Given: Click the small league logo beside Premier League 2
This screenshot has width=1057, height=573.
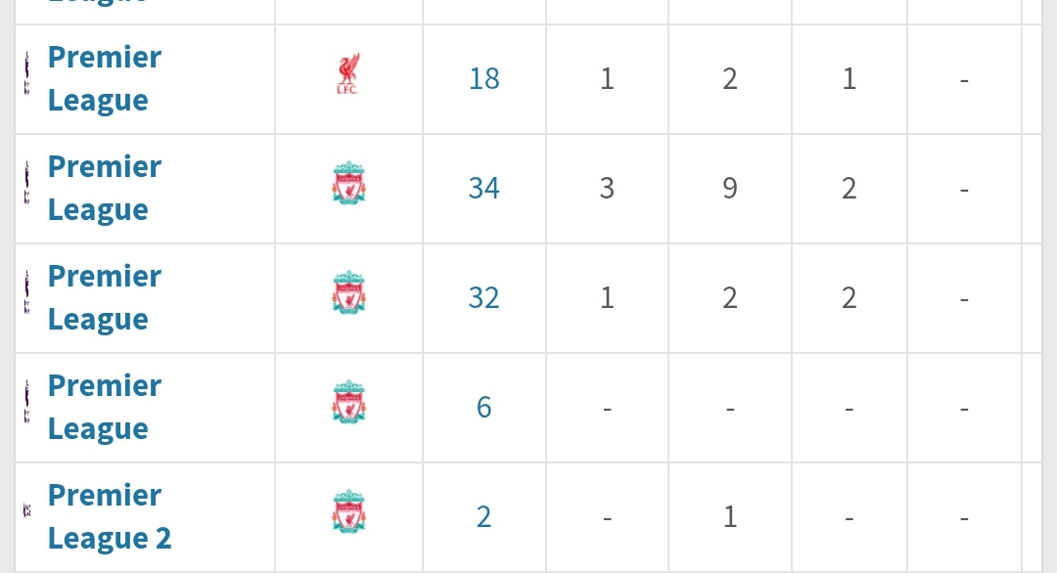Looking at the screenshot, I should click(27, 510).
